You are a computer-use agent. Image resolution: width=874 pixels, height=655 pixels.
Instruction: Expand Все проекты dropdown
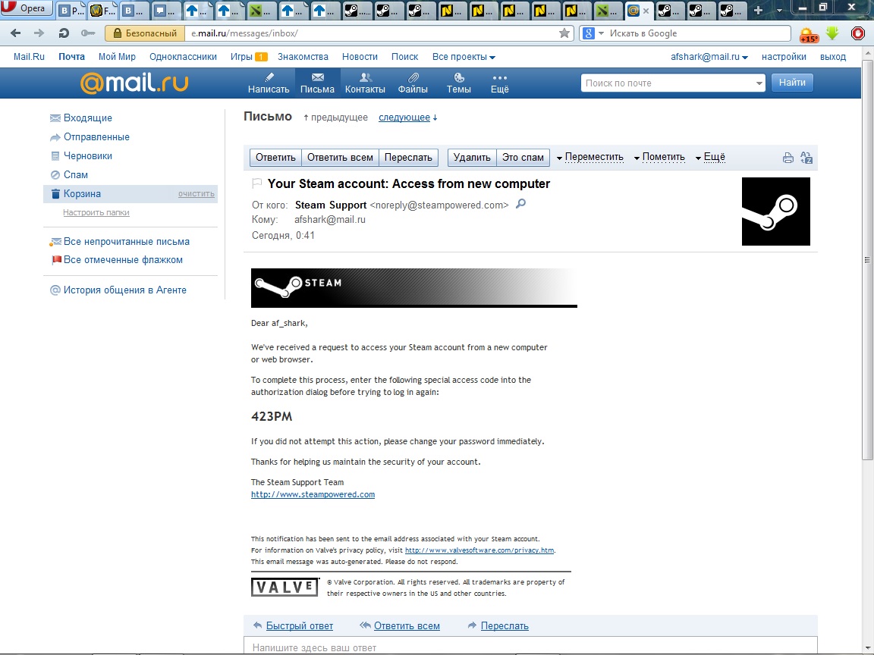coord(464,57)
